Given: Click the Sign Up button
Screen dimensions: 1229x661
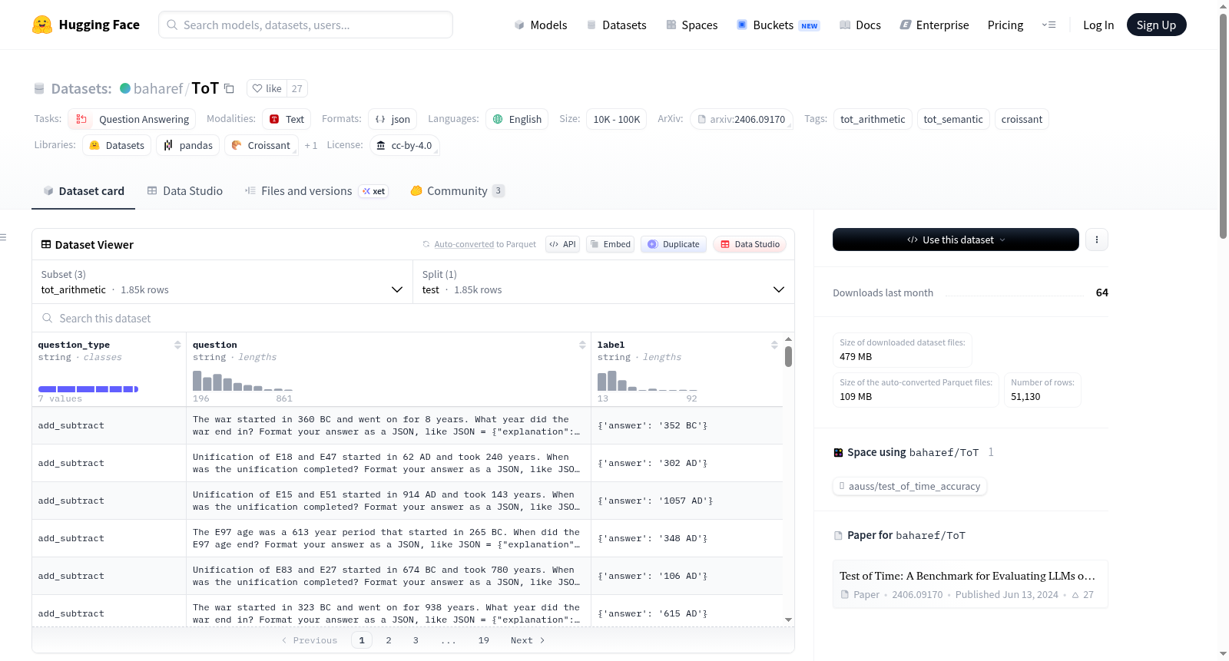Looking at the screenshot, I should [1156, 25].
